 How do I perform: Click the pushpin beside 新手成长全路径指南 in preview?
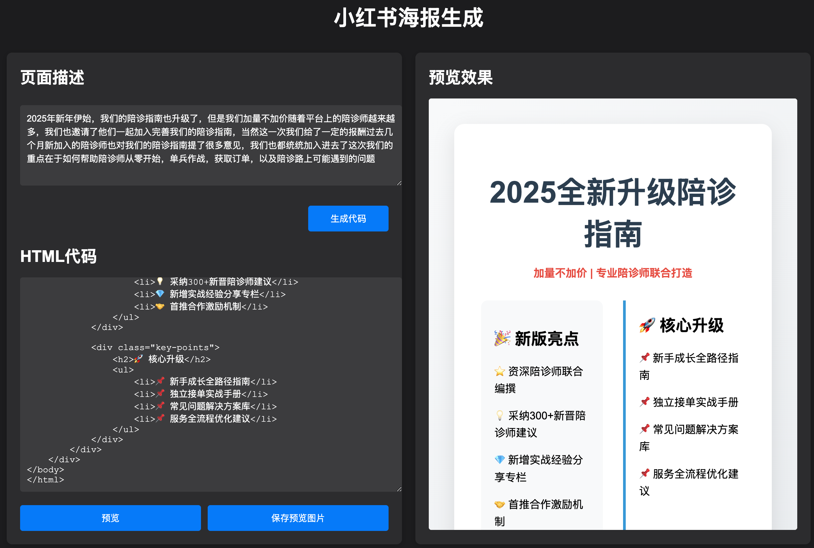pyautogui.click(x=644, y=357)
